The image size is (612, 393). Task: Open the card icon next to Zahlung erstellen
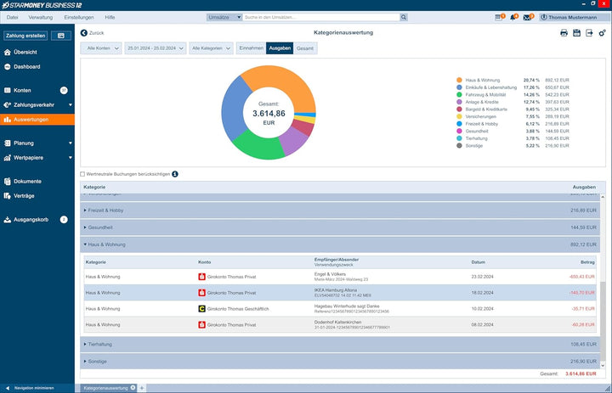coord(61,36)
